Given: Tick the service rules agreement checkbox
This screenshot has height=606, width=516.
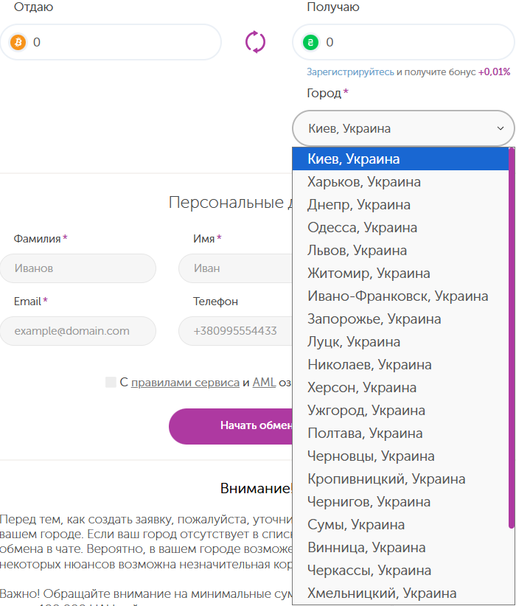Looking at the screenshot, I should 111,382.
